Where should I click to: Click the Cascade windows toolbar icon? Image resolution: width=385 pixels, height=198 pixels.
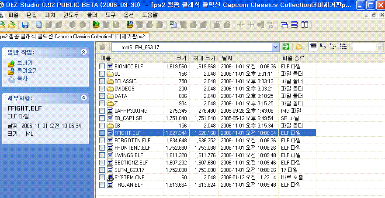[285, 25]
